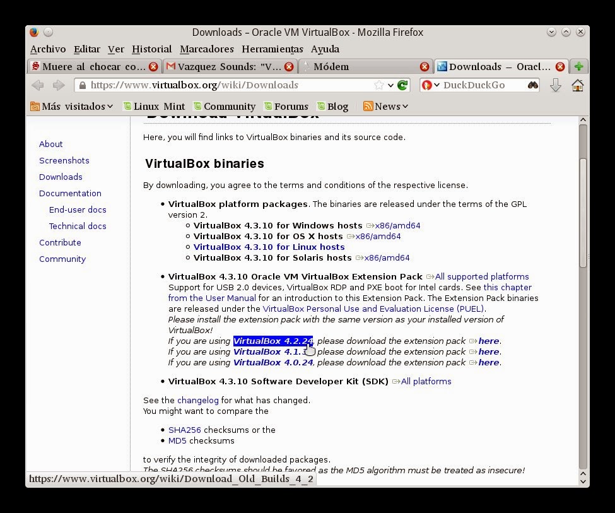
Task: Open End-user docs sidebar link
Action: (78, 210)
